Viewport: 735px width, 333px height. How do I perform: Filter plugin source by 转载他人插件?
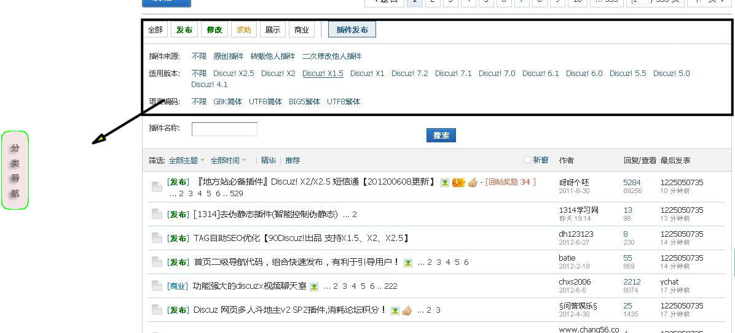[273, 56]
